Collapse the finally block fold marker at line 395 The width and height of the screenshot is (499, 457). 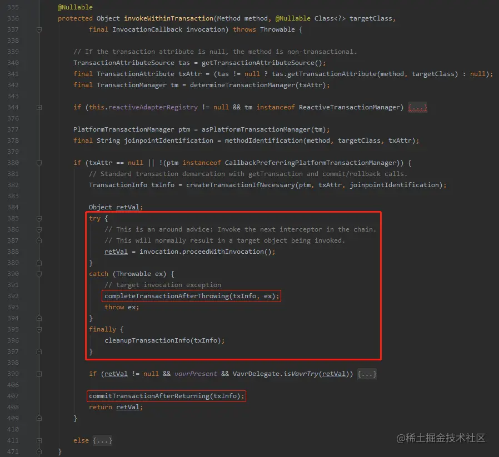tap(39, 329)
